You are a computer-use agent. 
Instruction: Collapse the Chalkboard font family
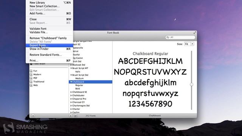[x=71, y=82]
